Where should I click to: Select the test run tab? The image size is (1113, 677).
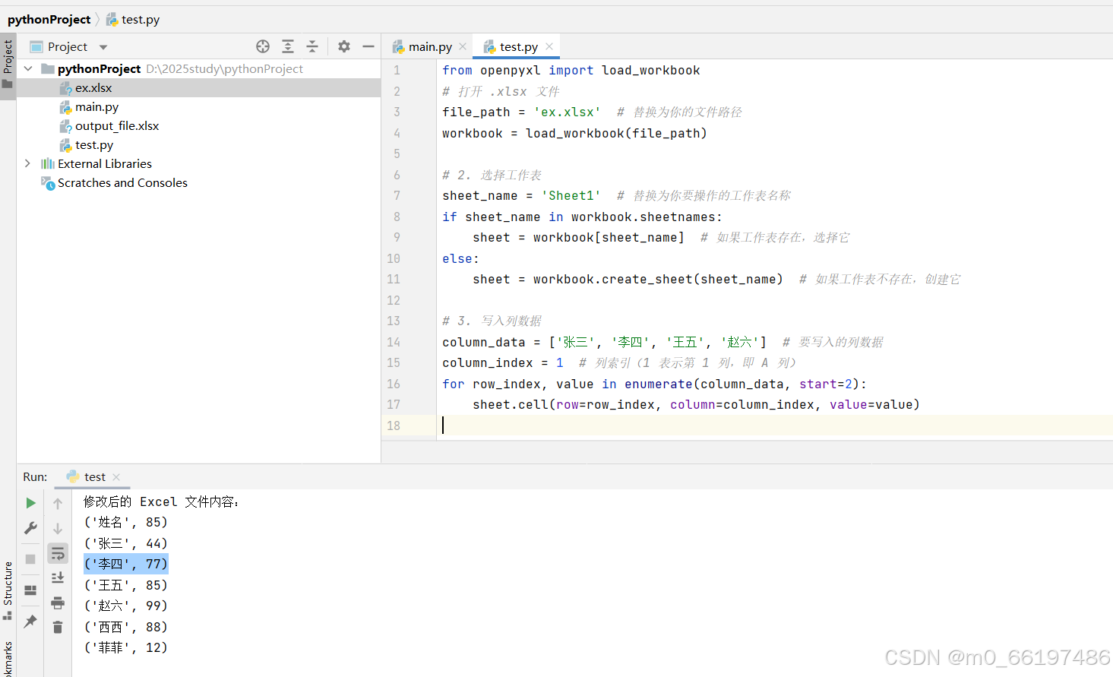(94, 476)
